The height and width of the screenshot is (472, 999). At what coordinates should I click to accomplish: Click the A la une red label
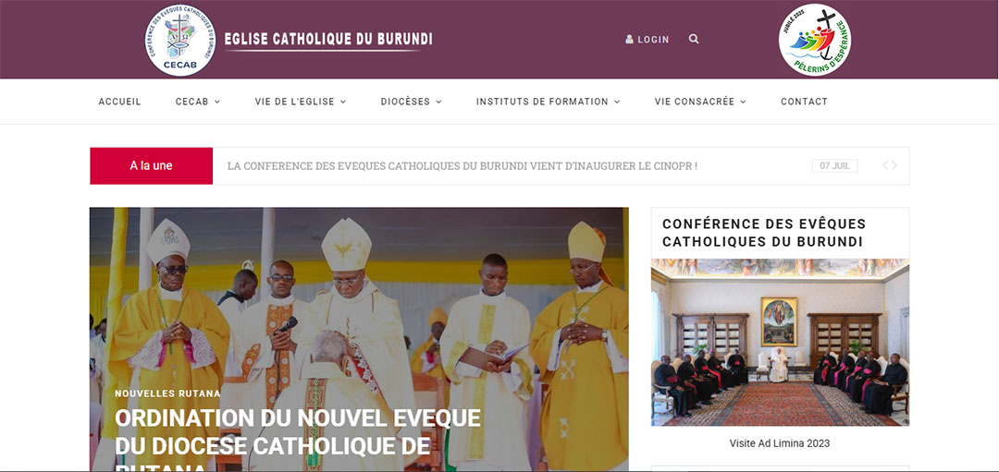(151, 166)
